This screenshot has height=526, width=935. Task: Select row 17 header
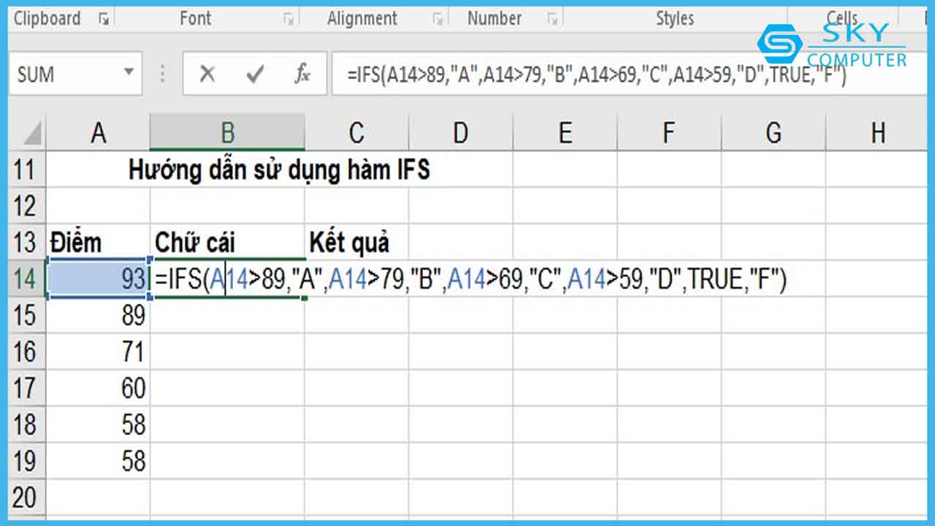tap(27, 389)
